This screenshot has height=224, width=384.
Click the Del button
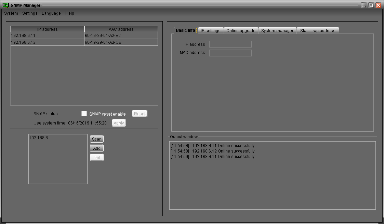coord(97,157)
